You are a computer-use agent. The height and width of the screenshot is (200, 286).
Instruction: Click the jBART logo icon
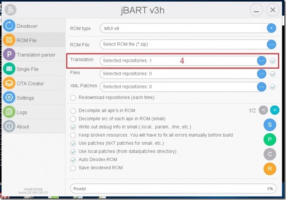[x=11, y=10]
